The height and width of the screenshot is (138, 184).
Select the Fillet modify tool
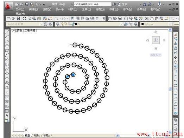point(176,104)
